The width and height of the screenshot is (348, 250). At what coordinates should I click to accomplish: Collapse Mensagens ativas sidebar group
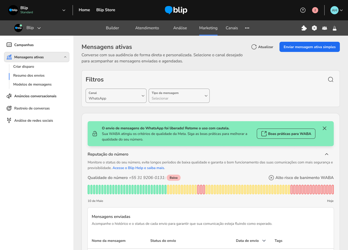point(65,57)
